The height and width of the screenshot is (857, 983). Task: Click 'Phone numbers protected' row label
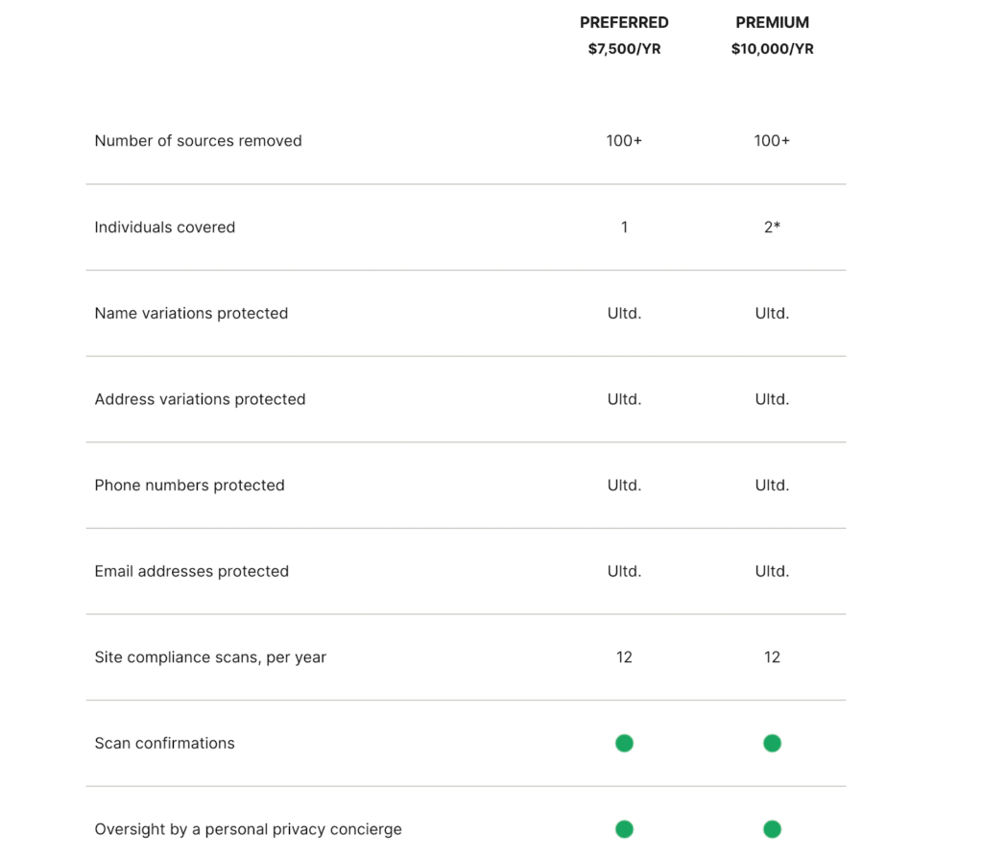point(189,486)
